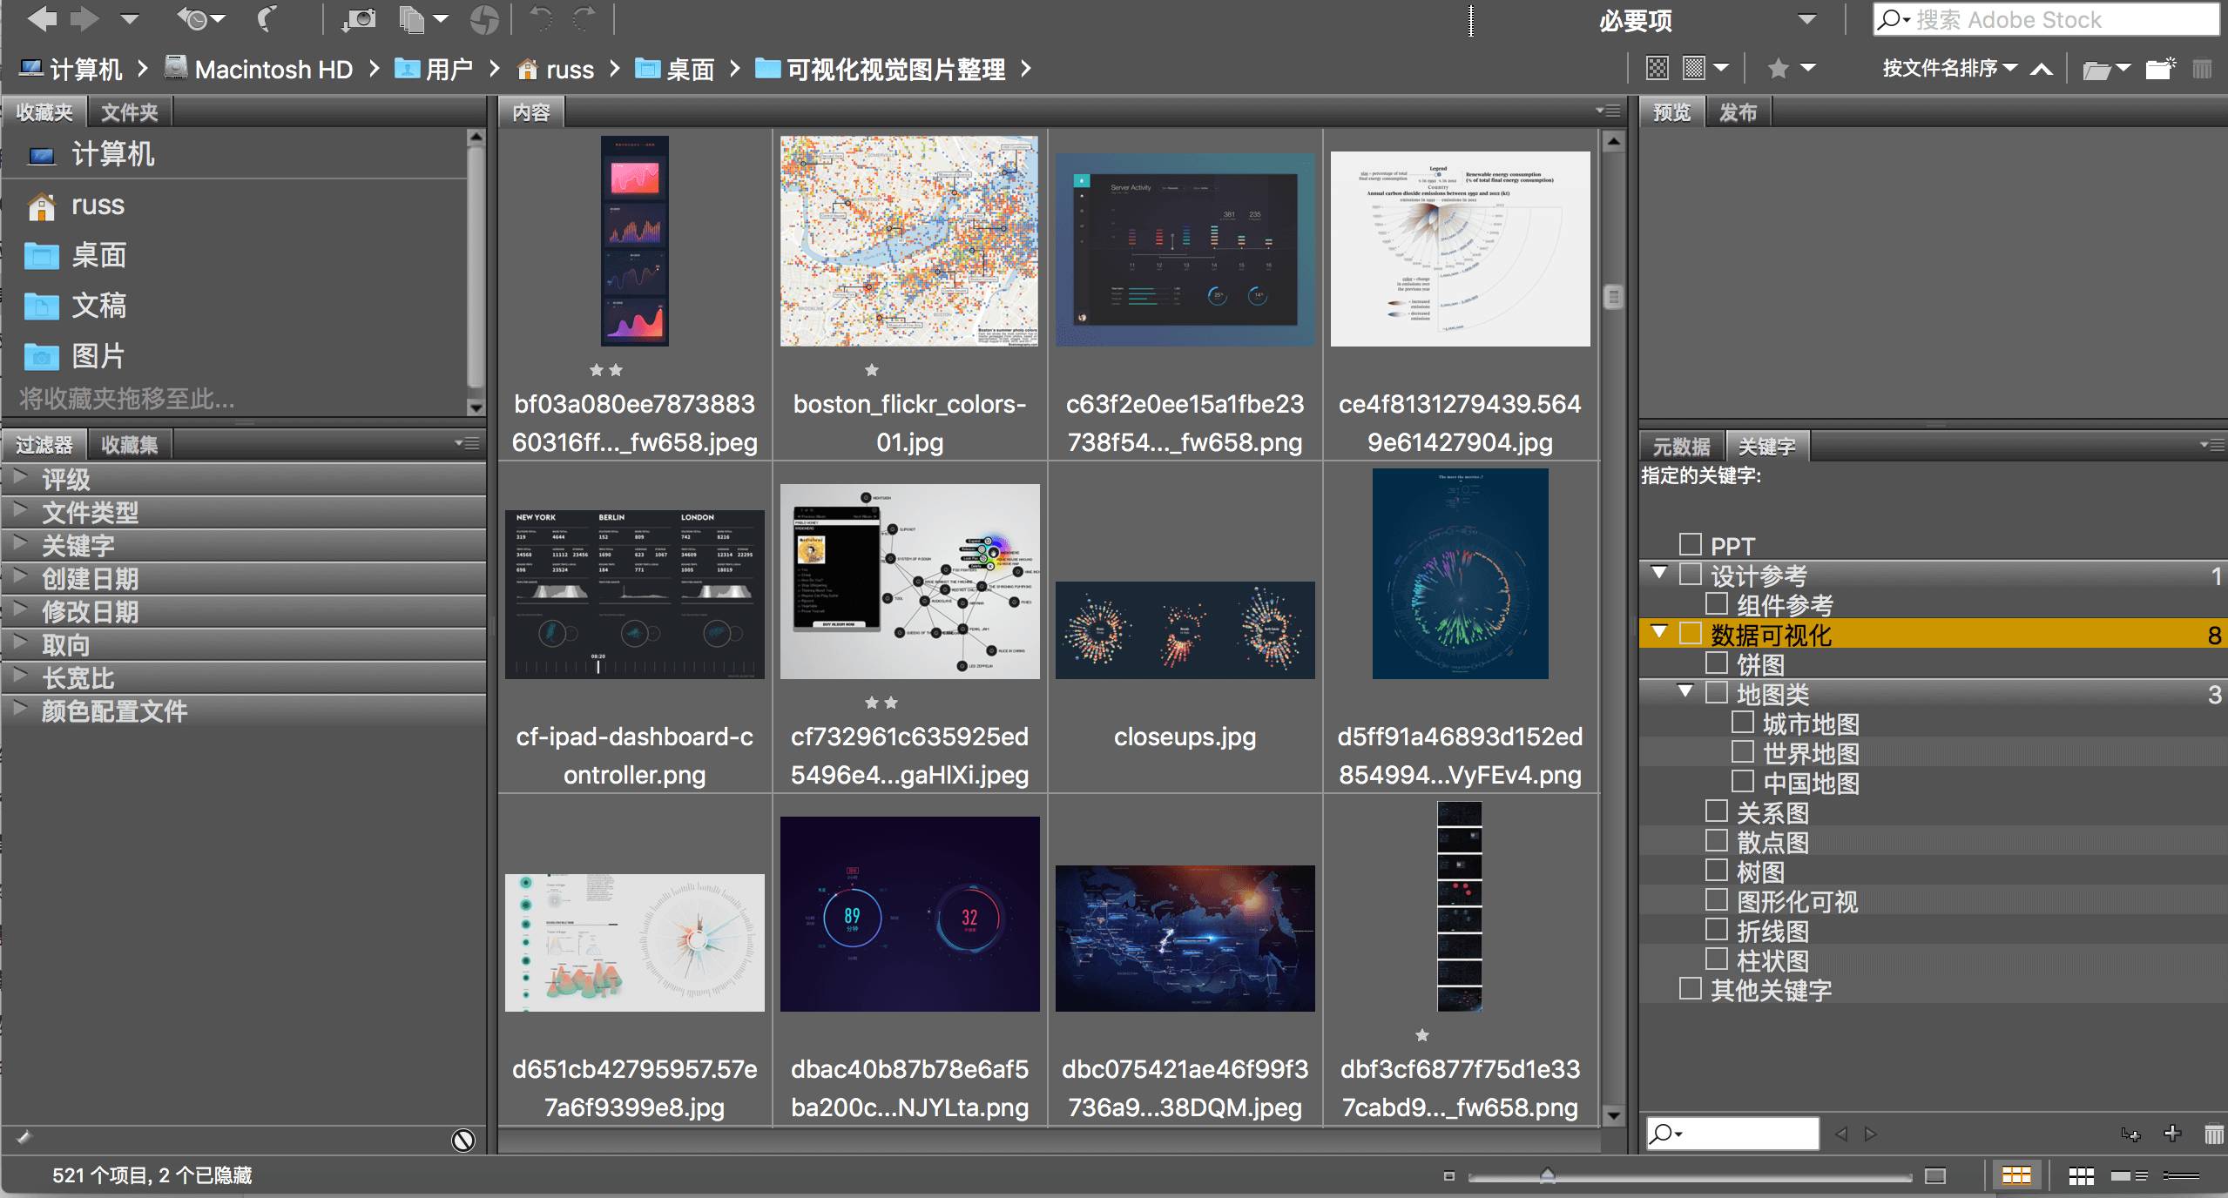
Task: Click the thumbnail size slider handle
Action: 1547,1175
